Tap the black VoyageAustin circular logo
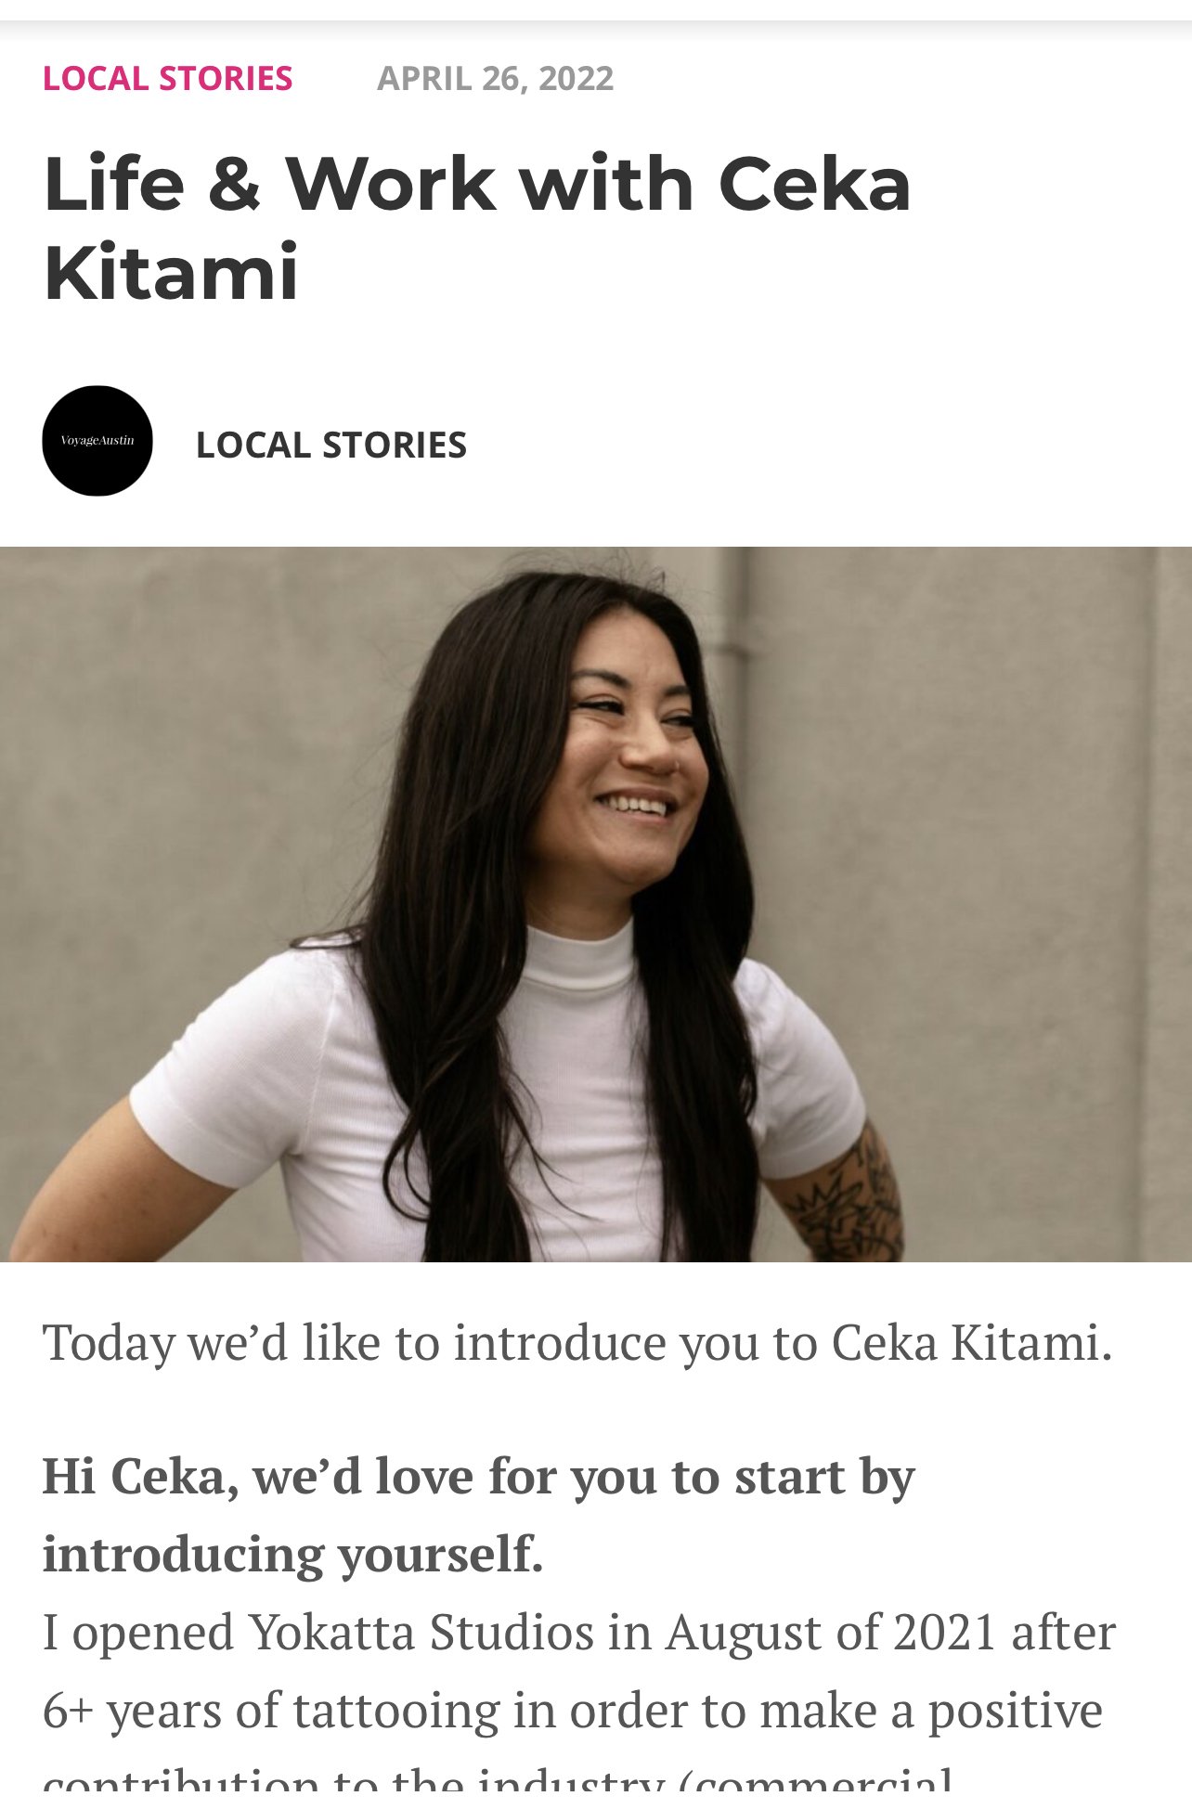The image size is (1192, 1809). [x=97, y=441]
